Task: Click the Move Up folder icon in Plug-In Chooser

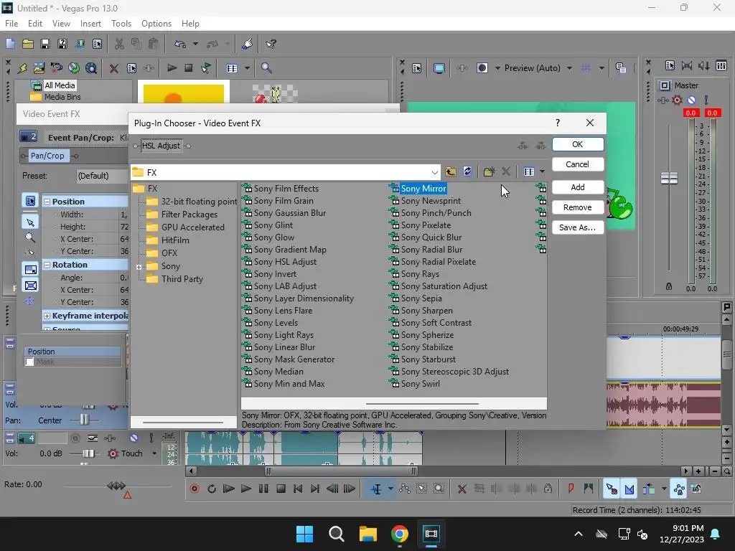Action: click(451, 171)
